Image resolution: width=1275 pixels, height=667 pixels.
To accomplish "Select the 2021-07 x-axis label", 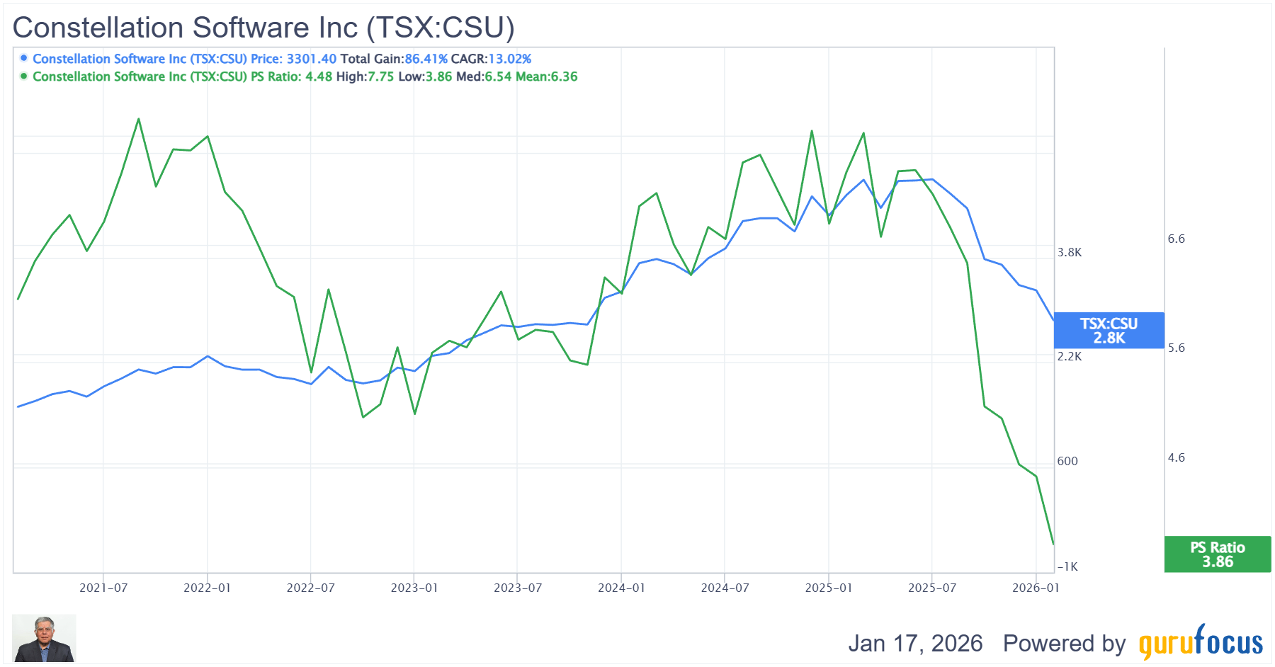I will (103, 588).
